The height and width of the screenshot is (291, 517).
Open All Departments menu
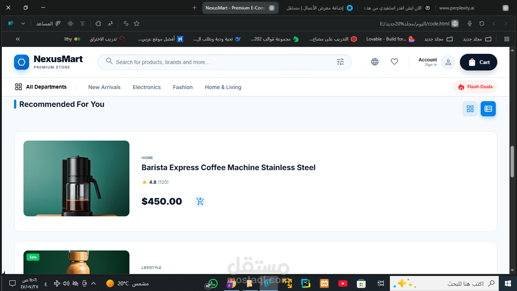click(x=41, y=87)
